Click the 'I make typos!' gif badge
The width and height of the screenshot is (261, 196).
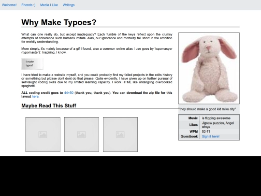(x=32, y=64)
